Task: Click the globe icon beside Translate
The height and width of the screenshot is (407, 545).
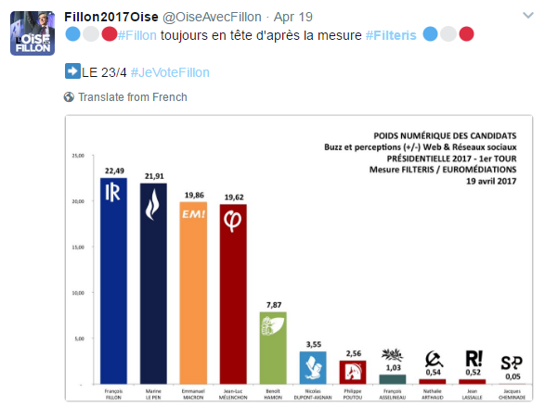Action: click(69, 97)
